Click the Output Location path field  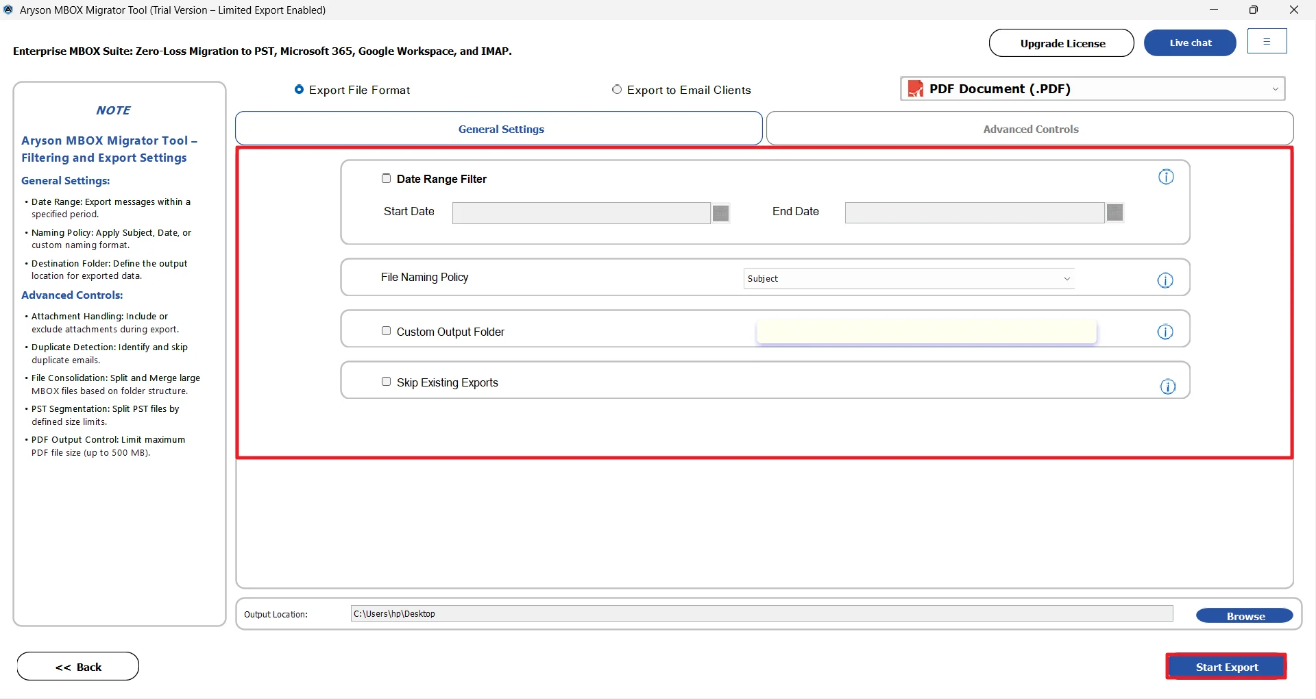(761, 613)
